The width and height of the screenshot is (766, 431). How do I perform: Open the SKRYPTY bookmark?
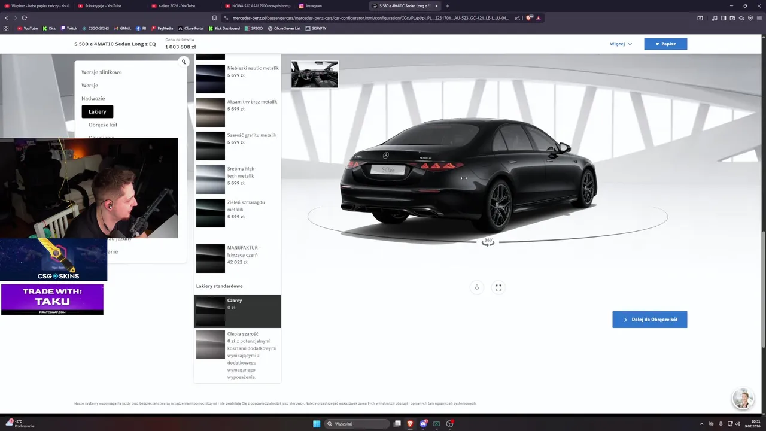(316, 28)
